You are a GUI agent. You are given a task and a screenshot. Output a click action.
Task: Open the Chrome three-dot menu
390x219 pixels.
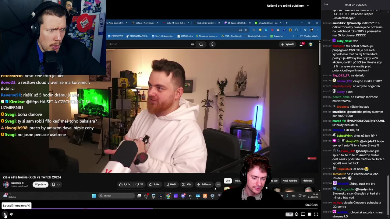point(317,30)
